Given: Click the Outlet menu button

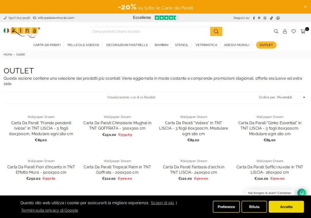Looking at the screenshot, I should [x=266, y=45].
